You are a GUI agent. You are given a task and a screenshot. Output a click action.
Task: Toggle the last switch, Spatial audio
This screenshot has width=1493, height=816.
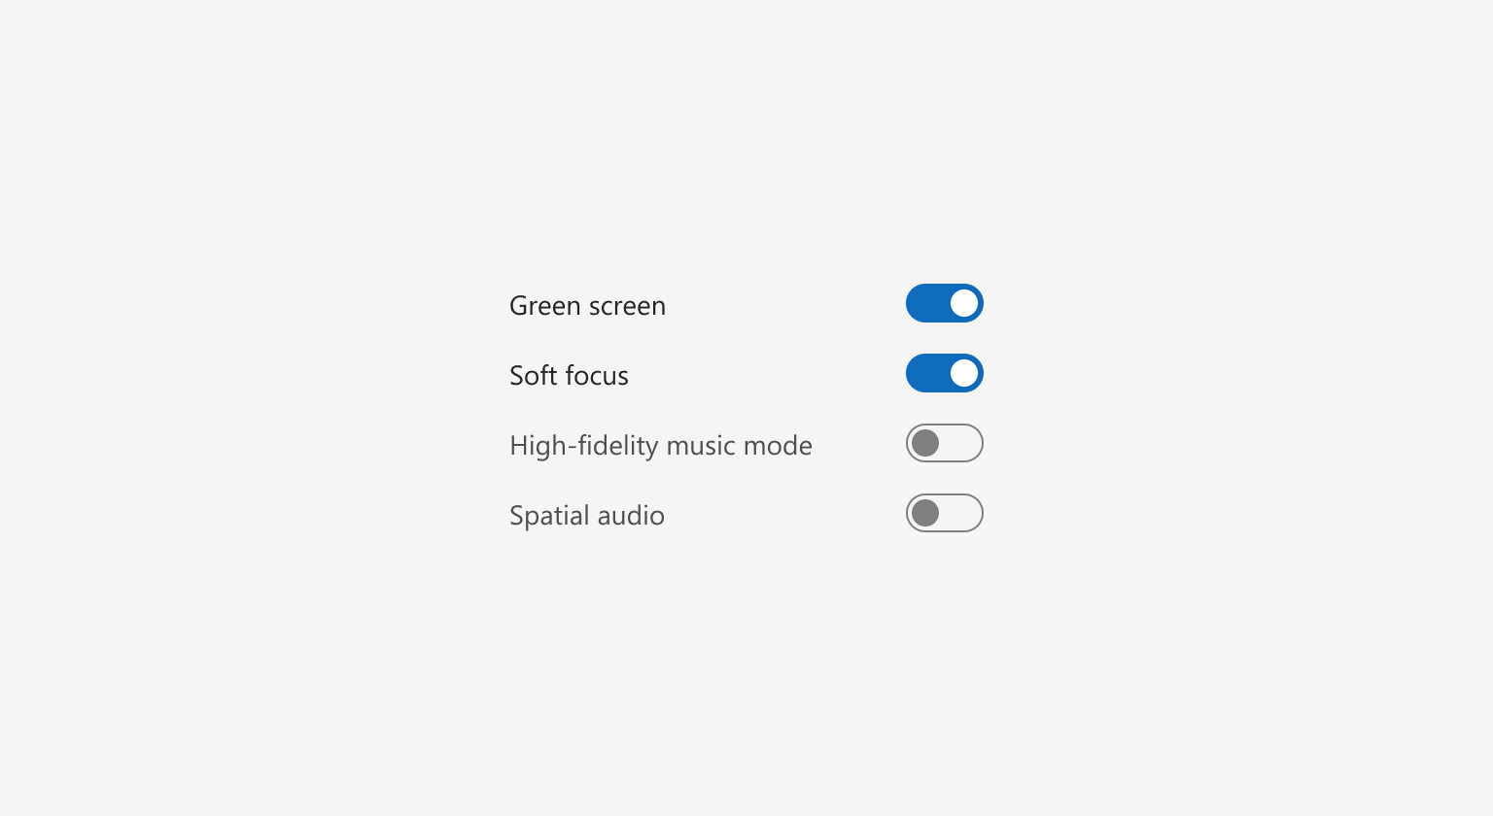click(x=945, y=513)
